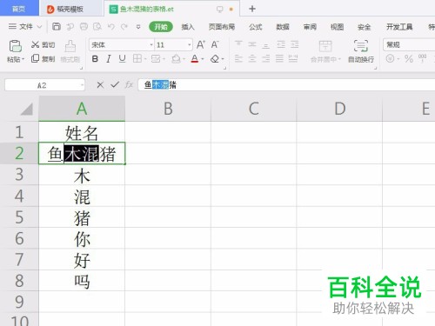Click the Cut (剪切) scissors button
The height and width of the screenshot is (326, 435).
coord(43,44)
